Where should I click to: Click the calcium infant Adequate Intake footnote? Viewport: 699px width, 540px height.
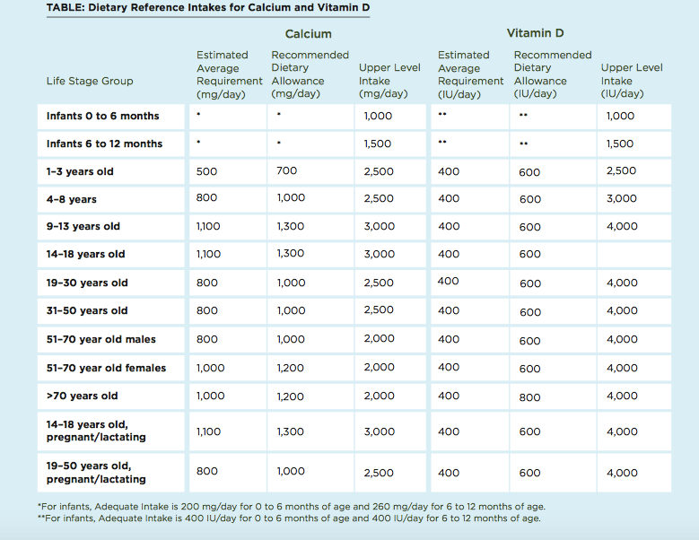(x=292, y=507)
